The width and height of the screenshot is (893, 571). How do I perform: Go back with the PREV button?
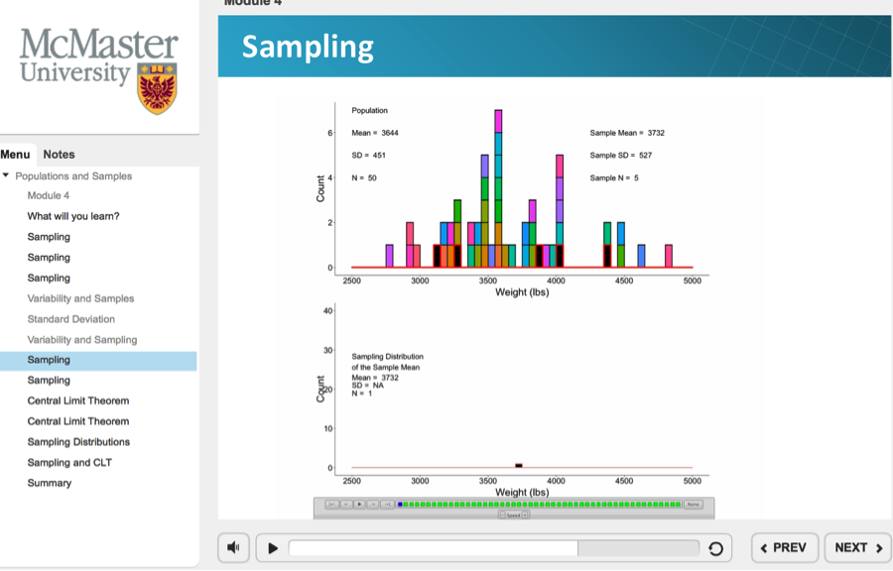click(784, 547)
